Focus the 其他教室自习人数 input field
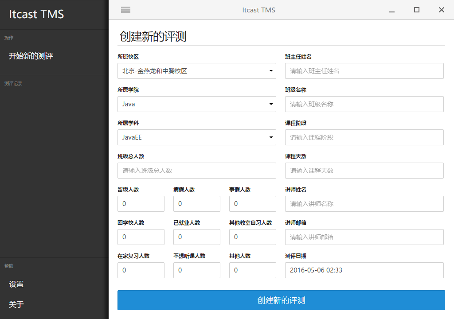 [x=252, y=237]
